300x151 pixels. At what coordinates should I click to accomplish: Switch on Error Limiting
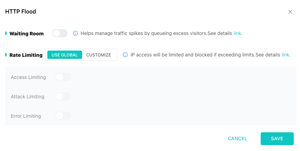pos(63,116)
